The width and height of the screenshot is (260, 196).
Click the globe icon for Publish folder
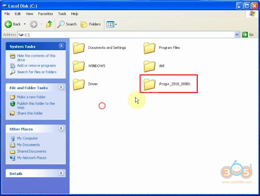coord(13,104)
